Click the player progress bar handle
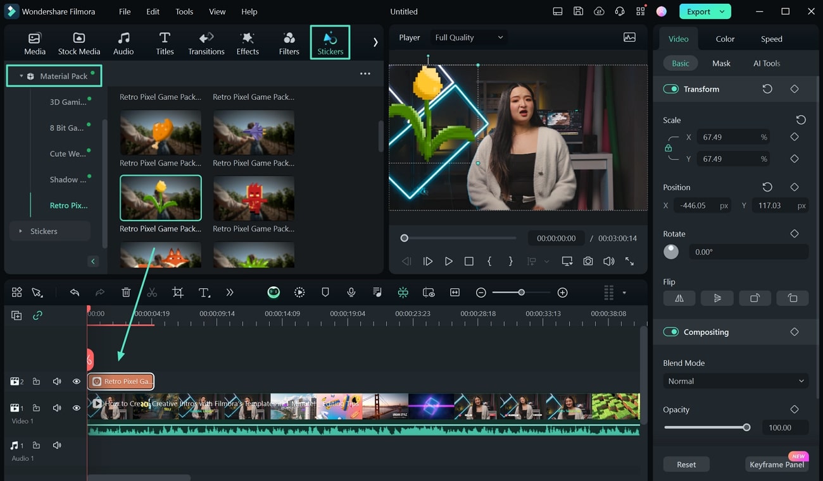The image size is (823, 481). 404,238
